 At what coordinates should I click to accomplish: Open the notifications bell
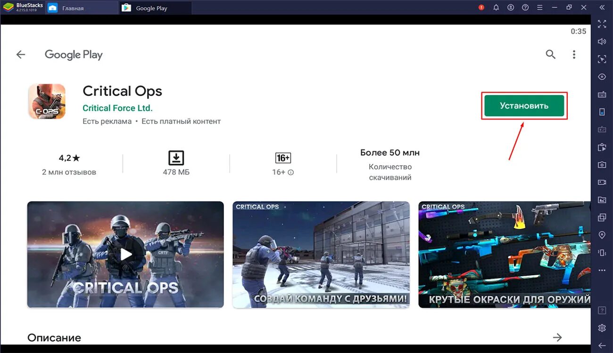(496, 8)
